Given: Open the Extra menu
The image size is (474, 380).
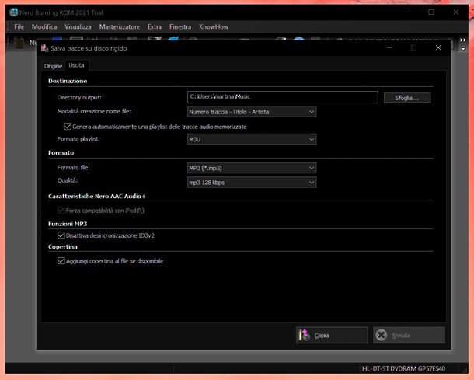Looking at the screenshot, I should tap(155, 27).
